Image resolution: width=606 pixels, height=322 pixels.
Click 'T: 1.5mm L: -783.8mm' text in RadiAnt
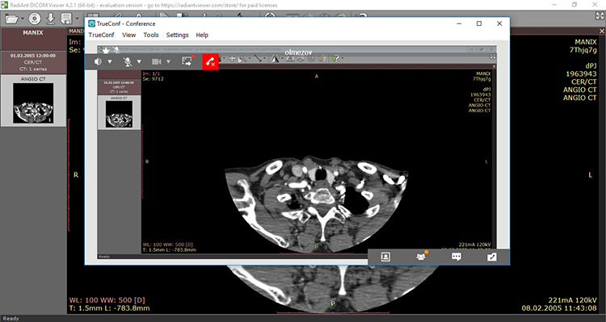(109, 308)
